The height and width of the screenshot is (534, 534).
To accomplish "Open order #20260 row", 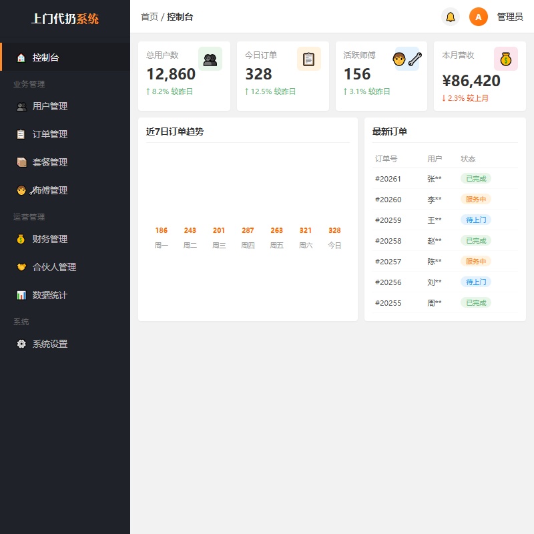I will pos(445,200).
